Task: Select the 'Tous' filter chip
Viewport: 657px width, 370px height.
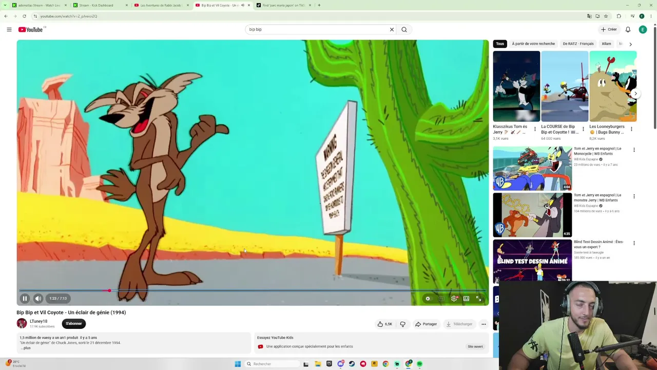Action: click(500, 44)
